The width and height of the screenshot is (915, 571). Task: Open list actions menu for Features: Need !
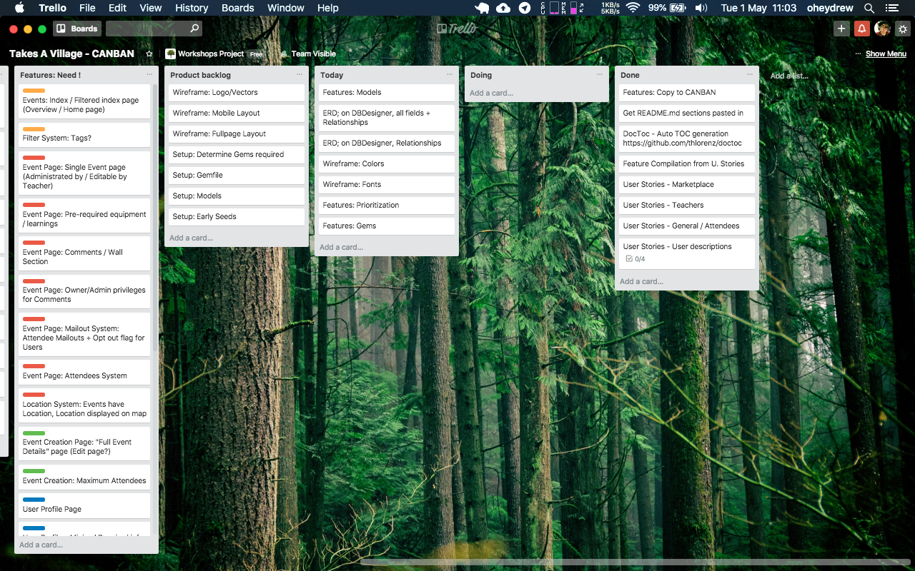(x=149, y=74)
